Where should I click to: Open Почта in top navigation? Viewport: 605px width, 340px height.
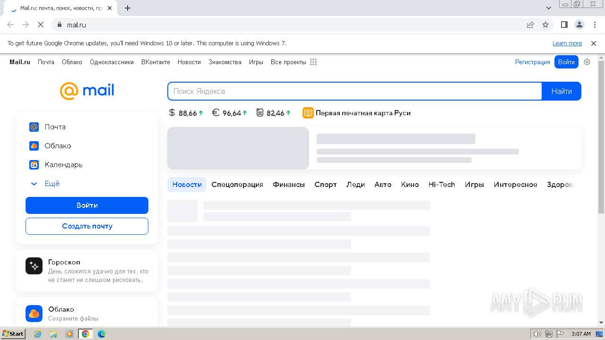pos(46,62)
